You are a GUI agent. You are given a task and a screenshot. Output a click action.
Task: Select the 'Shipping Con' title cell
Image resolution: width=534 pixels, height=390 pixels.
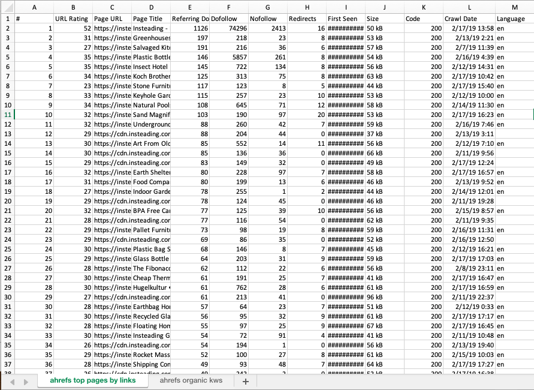click(151, 364)
